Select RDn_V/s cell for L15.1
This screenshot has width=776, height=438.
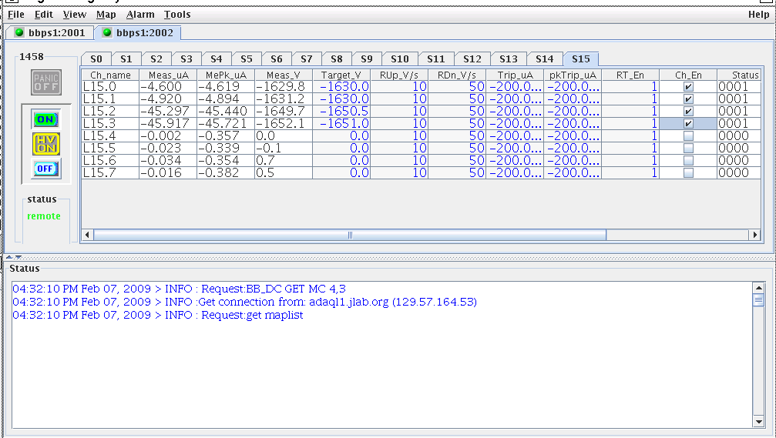pos(457,99)
